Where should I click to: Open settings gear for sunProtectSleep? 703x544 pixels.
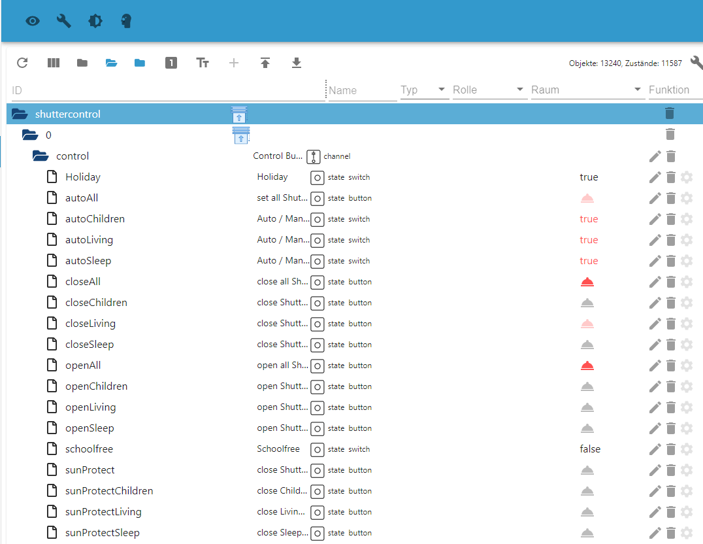click(x=687, y=533)
